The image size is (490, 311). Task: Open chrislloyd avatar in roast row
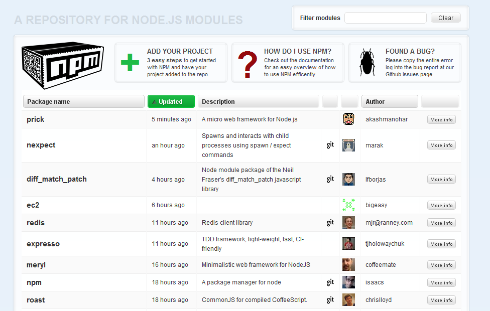click(x=348, y=300)
